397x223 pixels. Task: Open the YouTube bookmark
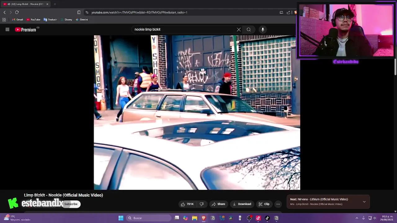(x=33, y=20)
